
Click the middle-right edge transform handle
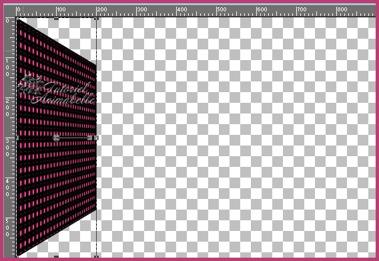pyautogui.click(x=96, y=138)
